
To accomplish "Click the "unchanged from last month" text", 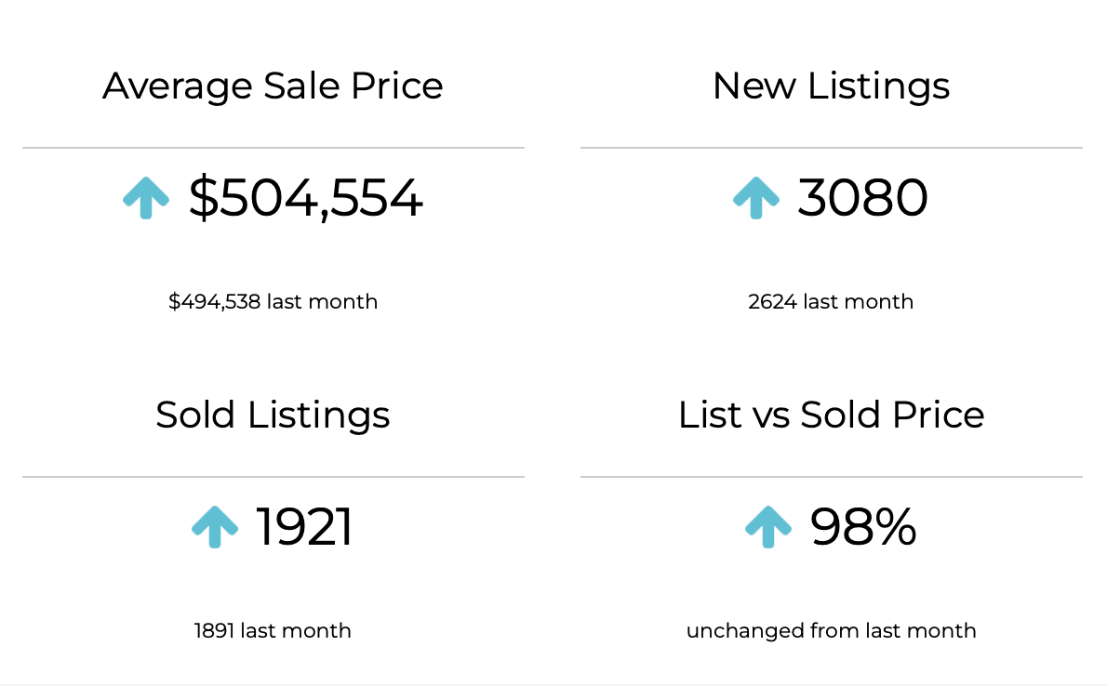I will (831, 630).
